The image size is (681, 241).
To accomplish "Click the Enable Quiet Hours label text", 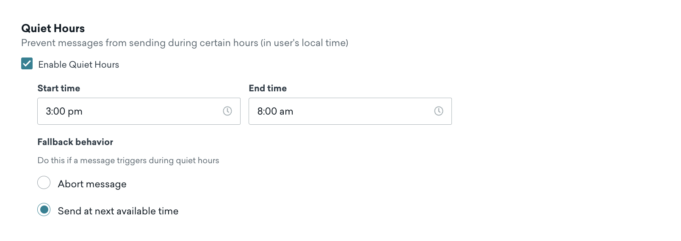I will click(79, 65).
